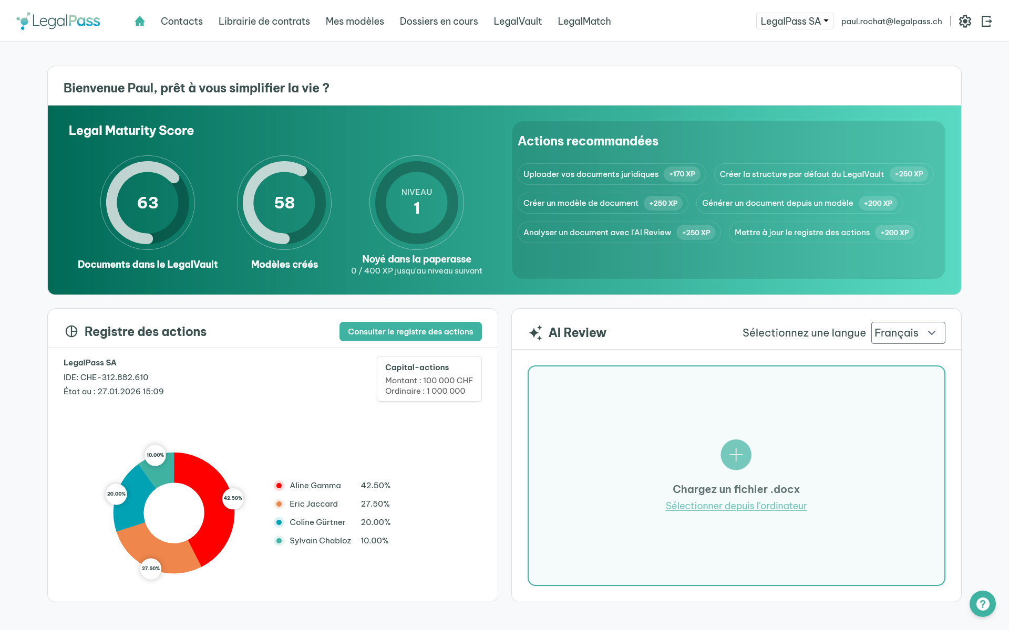Image resolution: width=1009 pixels, height=630 pixels.
Task: Navigate to LegalVault
Action: pos(518,21)
